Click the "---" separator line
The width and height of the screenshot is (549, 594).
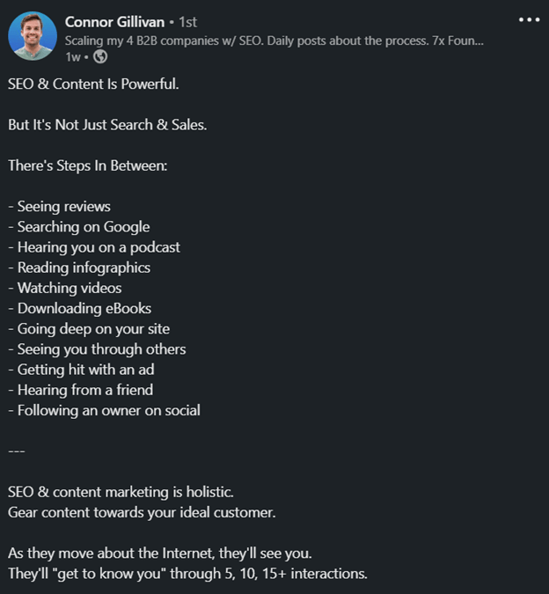click(x=17, y=451)
